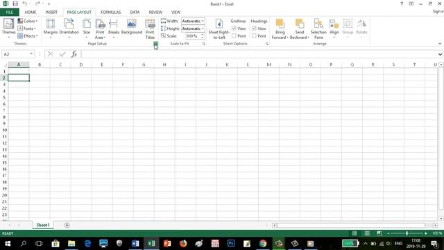This screenshot has height=250, width=444.
Task: Open Chrome from the taskbar
Action: 263,243
